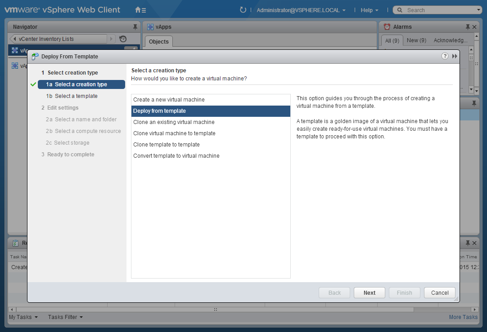Select Create a new virtual machine
The width and height of the screenshot is (487, 332).
point(211,100)
